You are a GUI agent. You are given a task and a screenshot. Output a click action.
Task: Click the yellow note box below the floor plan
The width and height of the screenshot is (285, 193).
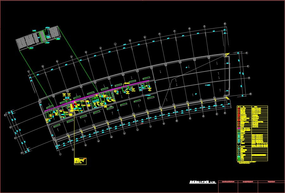80,161
